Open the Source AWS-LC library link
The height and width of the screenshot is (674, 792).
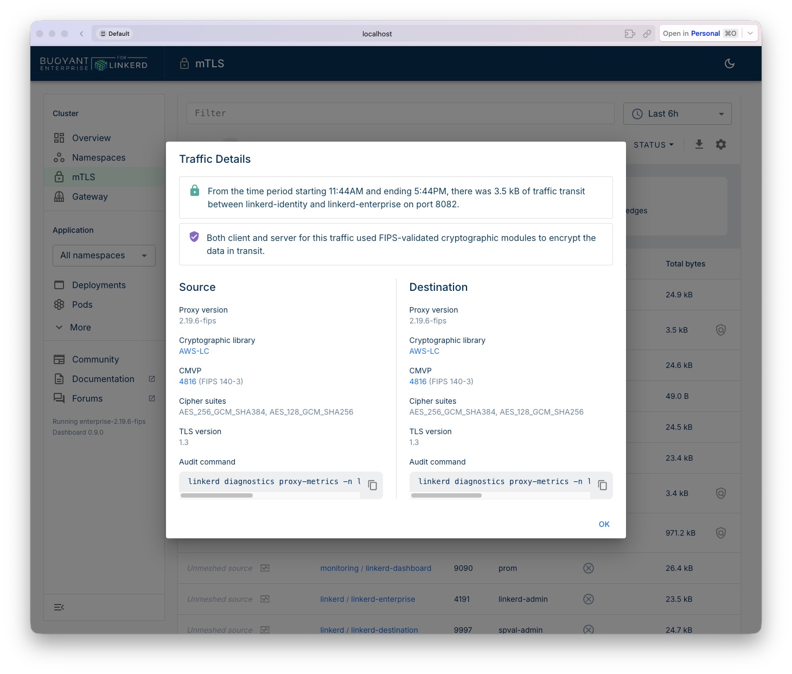[194, 351]
